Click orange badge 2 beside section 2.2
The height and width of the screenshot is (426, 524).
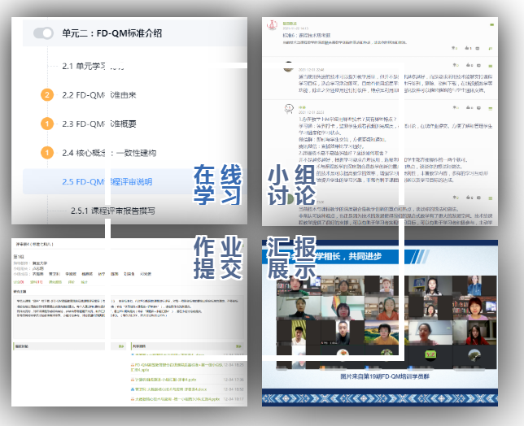point(47,95)
